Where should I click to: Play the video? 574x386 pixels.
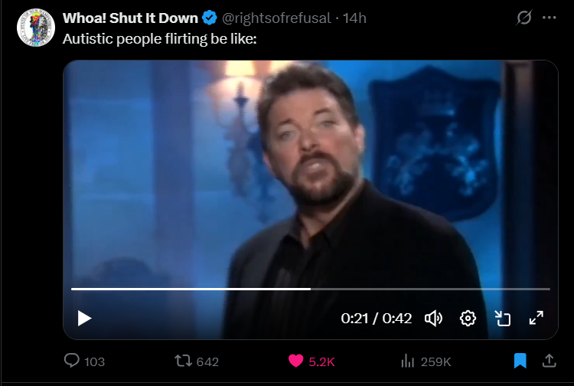(84, 319)
